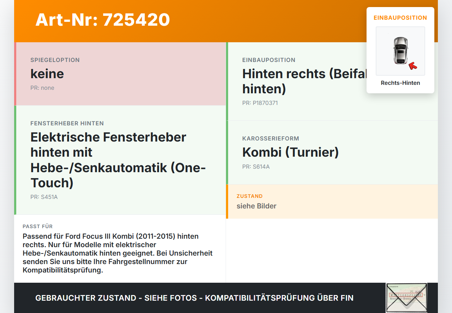
Task: Click the vehicle registration document thumbnail in footer
Action: pos(406,298)
